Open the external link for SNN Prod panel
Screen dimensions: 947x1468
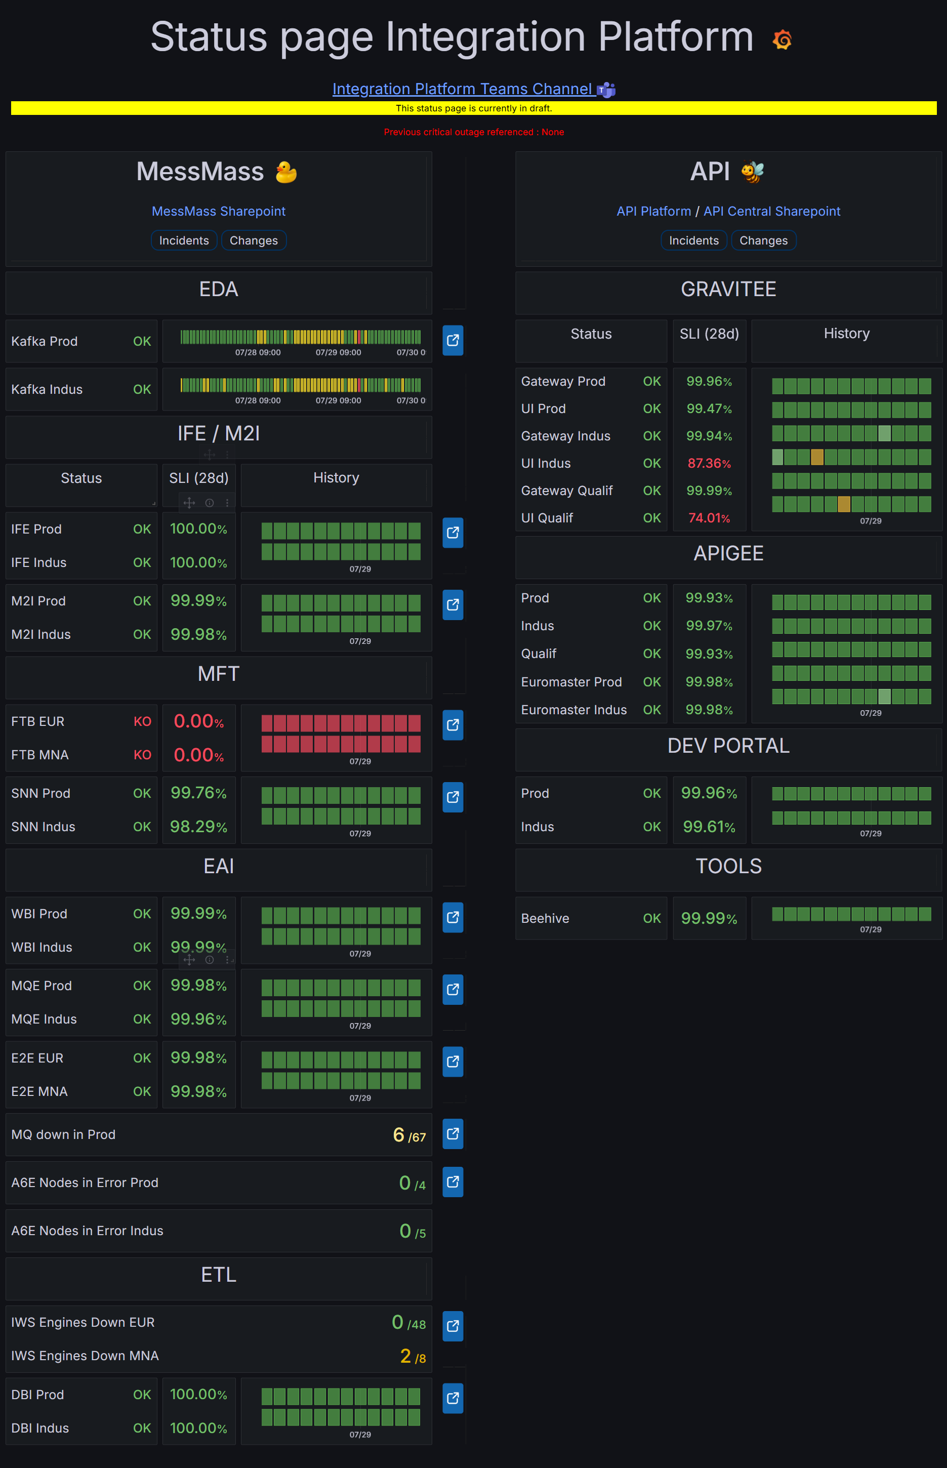452,798
